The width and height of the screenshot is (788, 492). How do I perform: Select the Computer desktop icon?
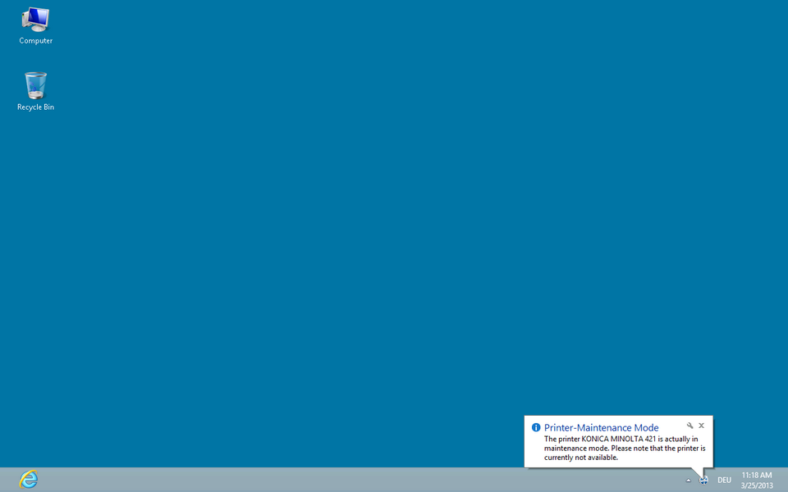tap(35, 20)
